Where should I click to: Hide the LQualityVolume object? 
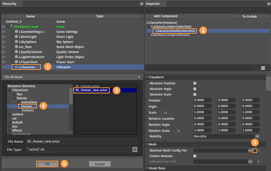tap(3, 52)
